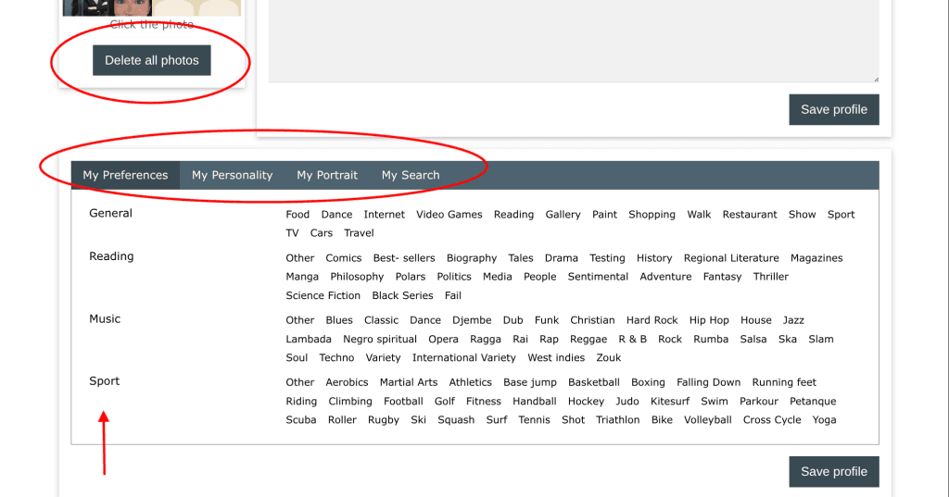
Task: Toggle the Shopping preference in General
Action: click(652, 215)
